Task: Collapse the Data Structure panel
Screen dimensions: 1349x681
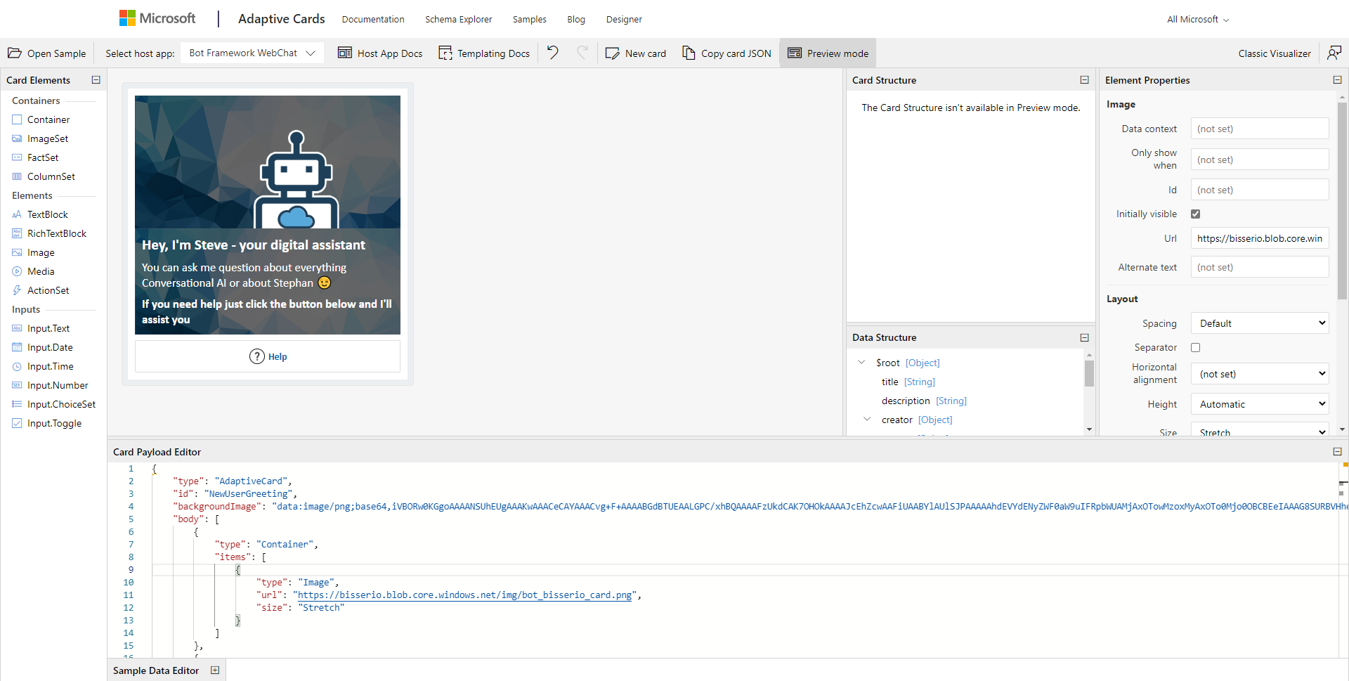Action: [x=1085, y=337]
